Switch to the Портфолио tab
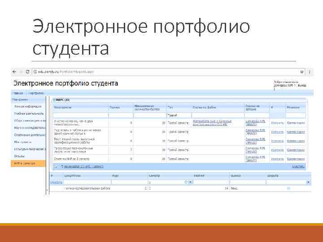Image resolution: width=323 pixels, height=242 pixels. [36, 93]
